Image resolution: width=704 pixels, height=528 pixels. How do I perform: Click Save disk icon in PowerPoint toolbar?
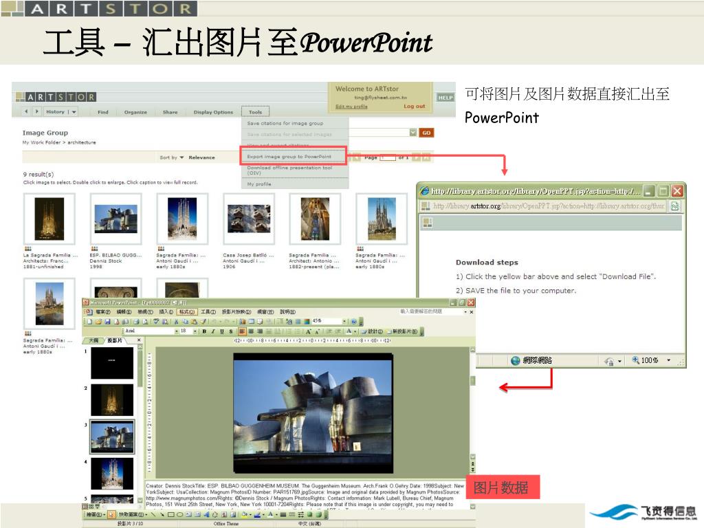[108, 322]
